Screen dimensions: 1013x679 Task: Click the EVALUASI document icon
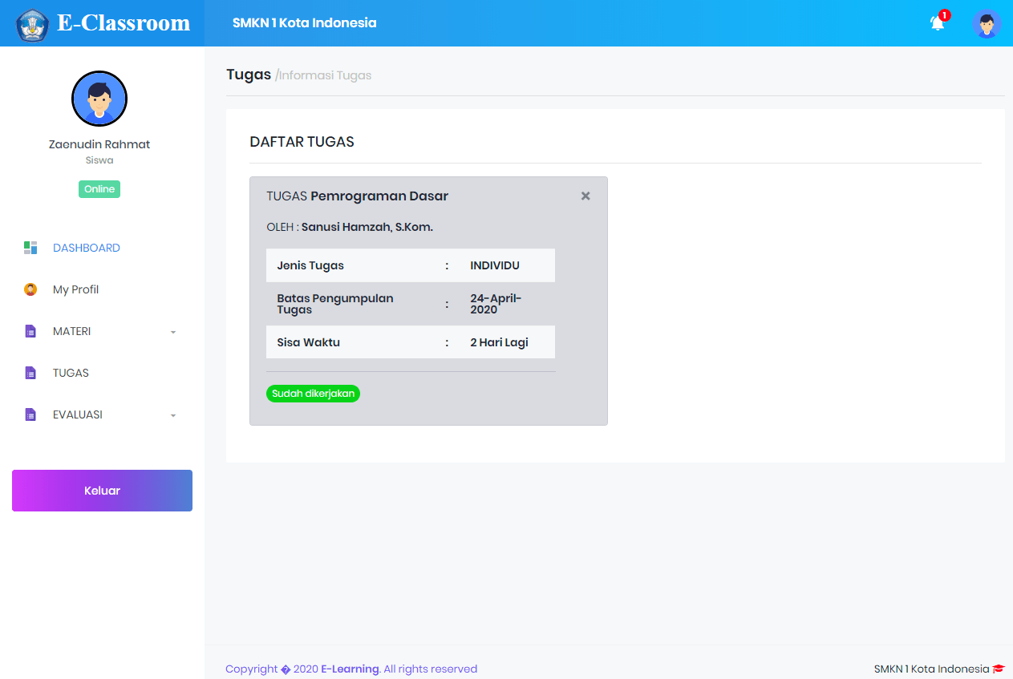pos(30,414)
